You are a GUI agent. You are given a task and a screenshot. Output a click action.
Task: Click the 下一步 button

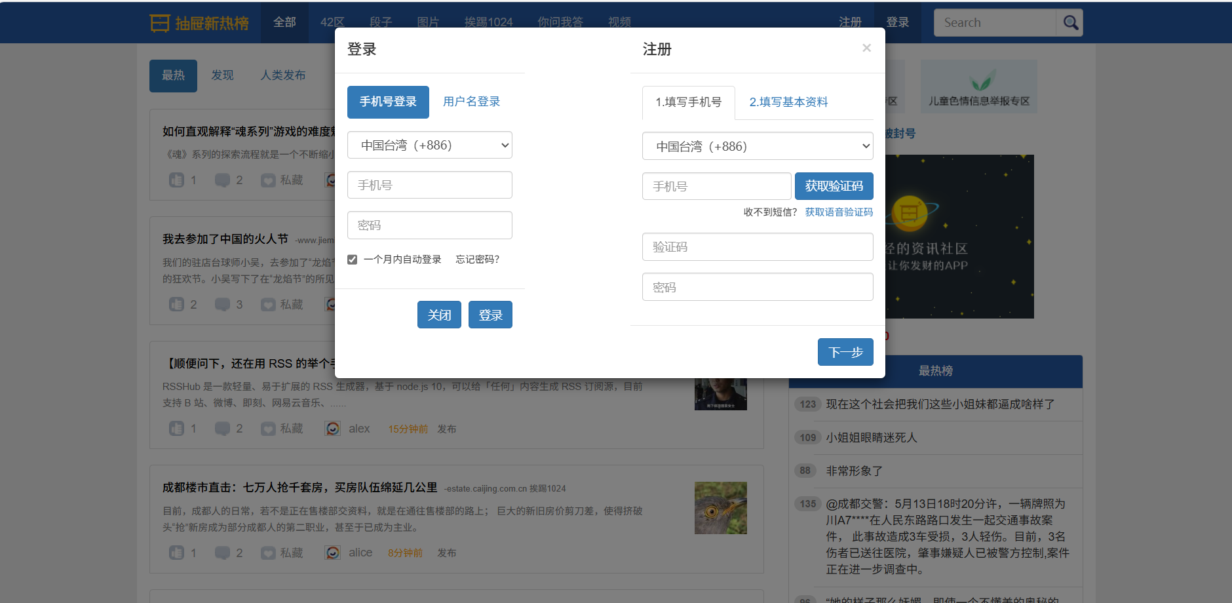coord(845,353)
